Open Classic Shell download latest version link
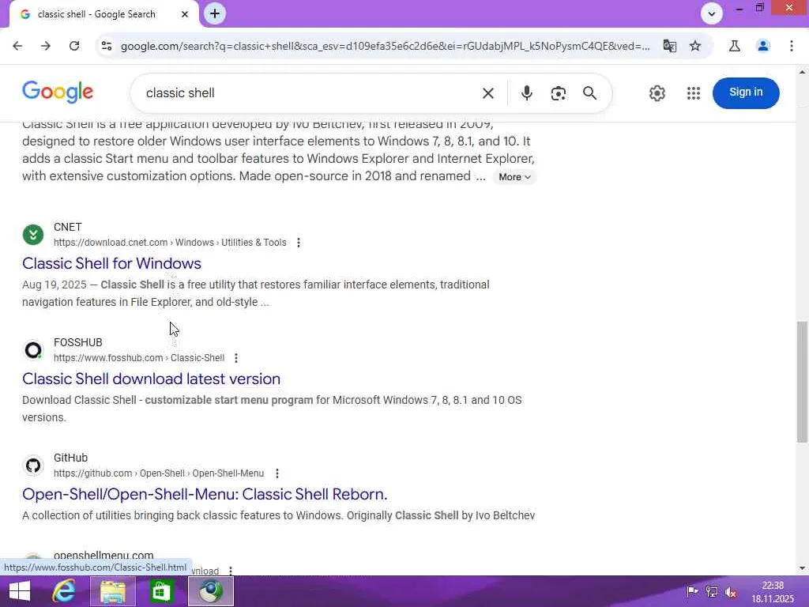 click(151, 379)
